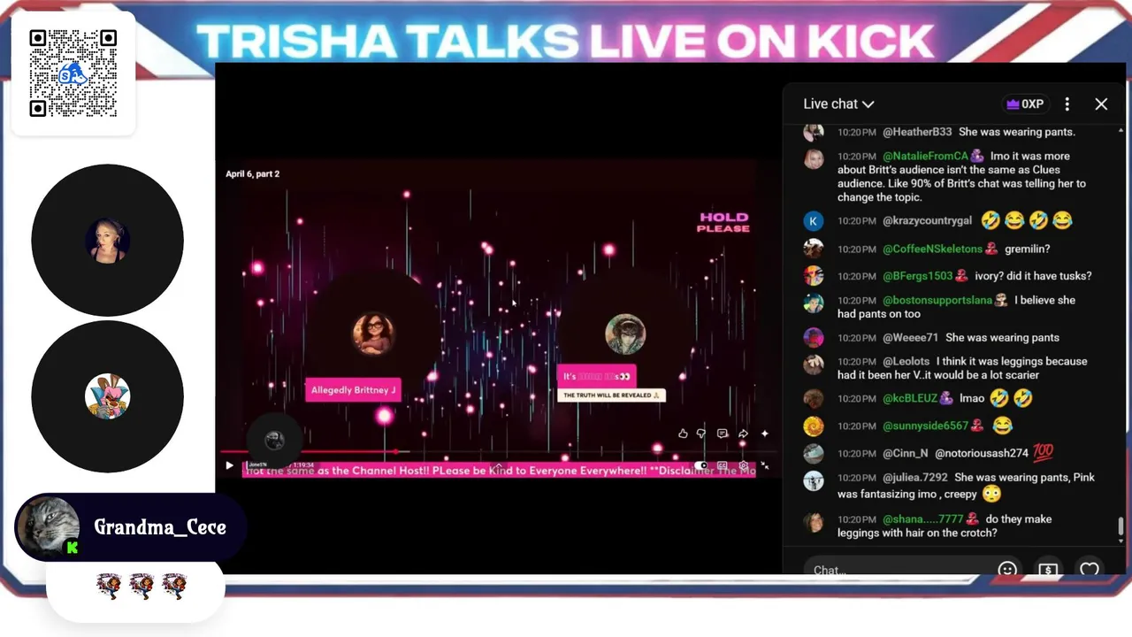Open @bostonsupportslana chat username
Screen dimensions: 1132x637
(x=937, y=300)
